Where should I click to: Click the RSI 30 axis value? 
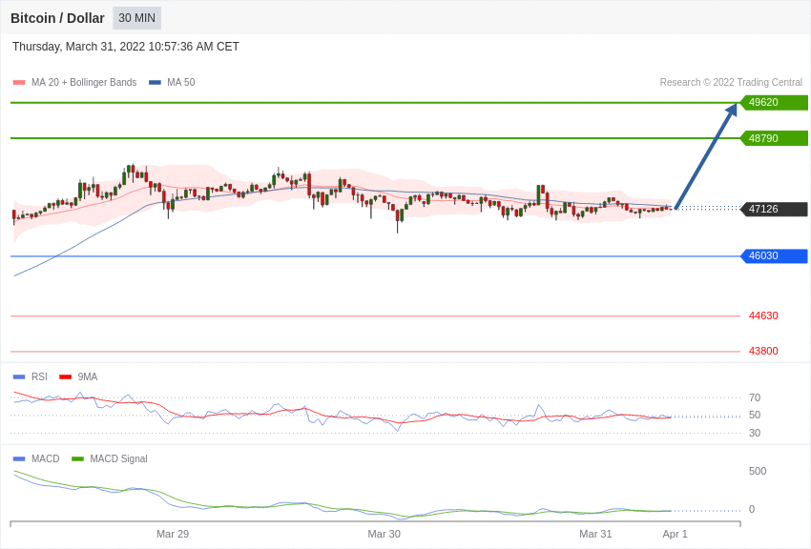tap(755, 433)
